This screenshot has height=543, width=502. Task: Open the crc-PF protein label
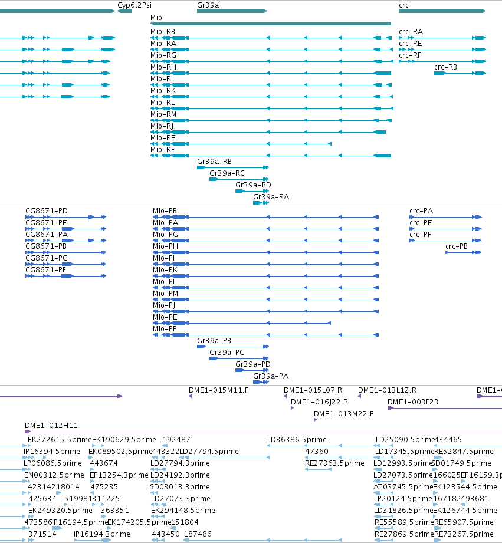coord(420,235)
